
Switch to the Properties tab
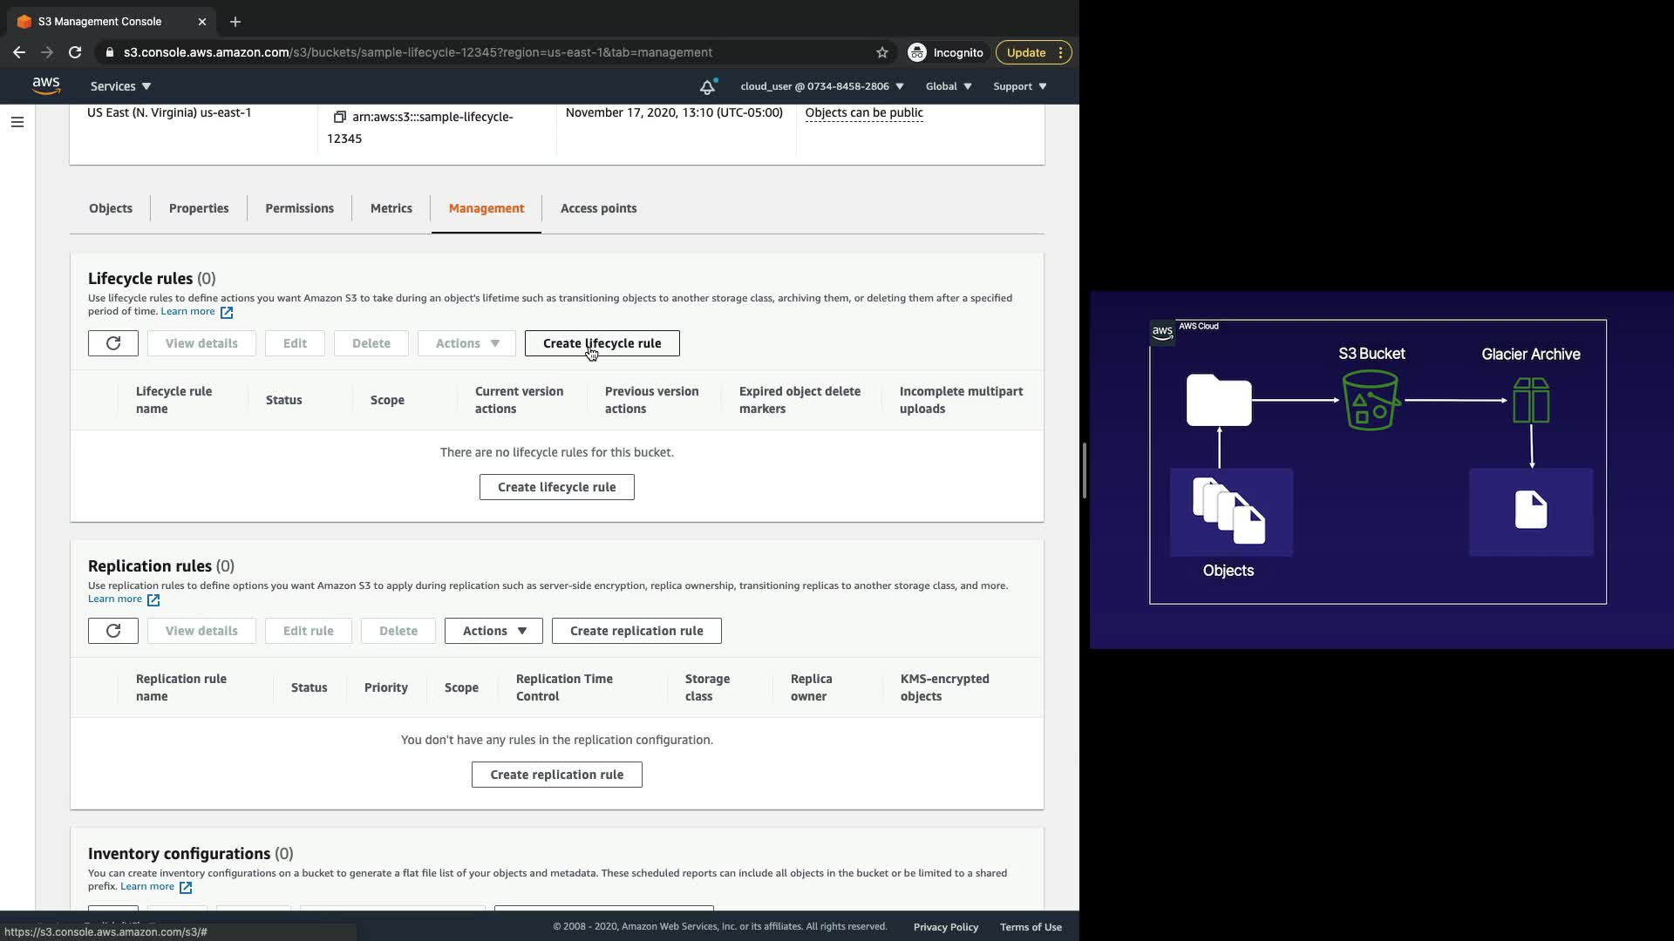[199, 208]
